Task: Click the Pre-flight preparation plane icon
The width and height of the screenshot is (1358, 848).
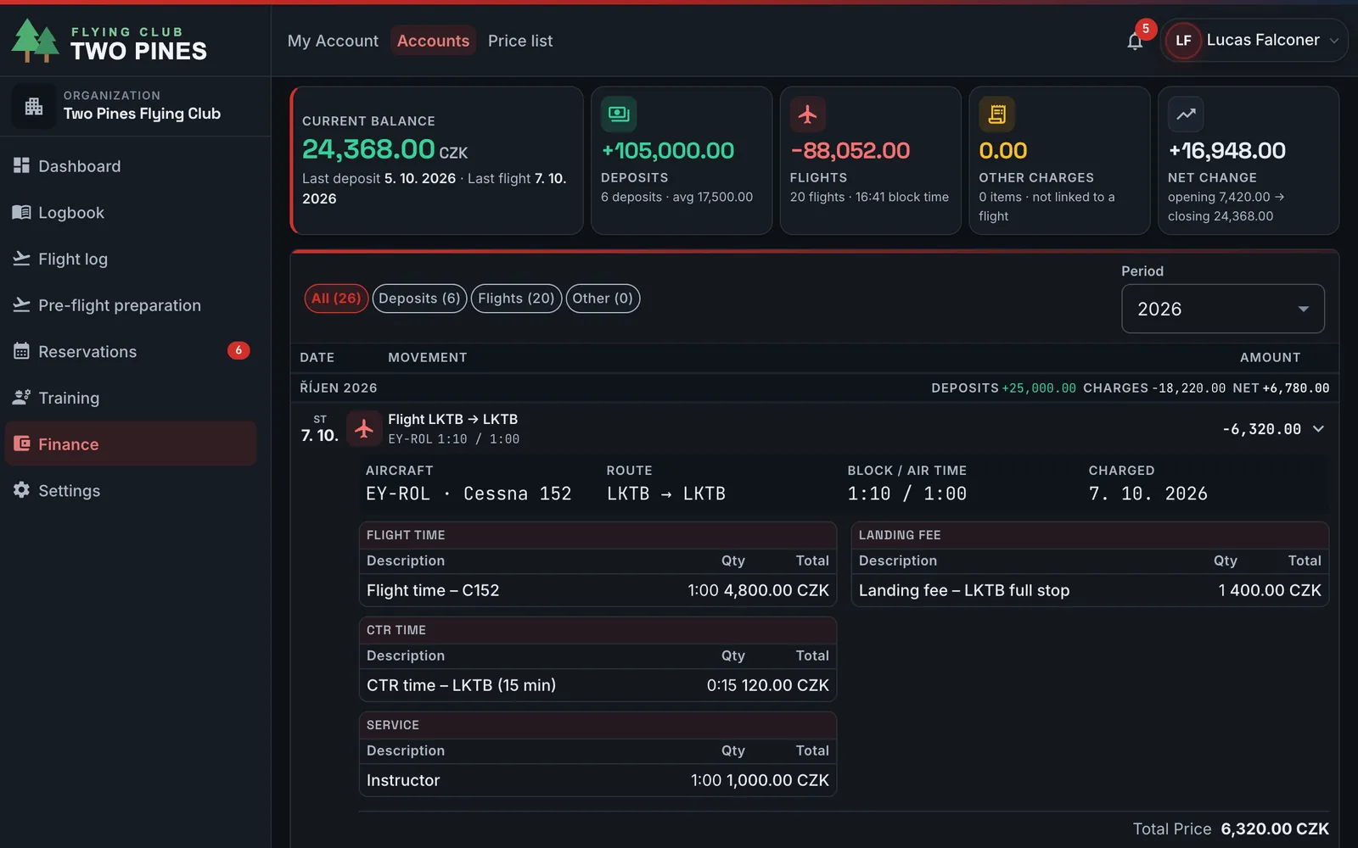Action: tap(21, 304)
